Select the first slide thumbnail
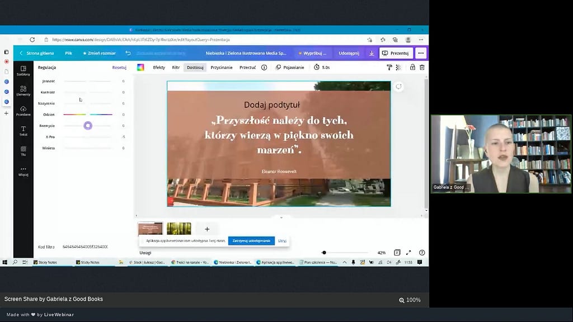Image resolution: width=573 pixels, height=322 pixels. click(150, 229)
